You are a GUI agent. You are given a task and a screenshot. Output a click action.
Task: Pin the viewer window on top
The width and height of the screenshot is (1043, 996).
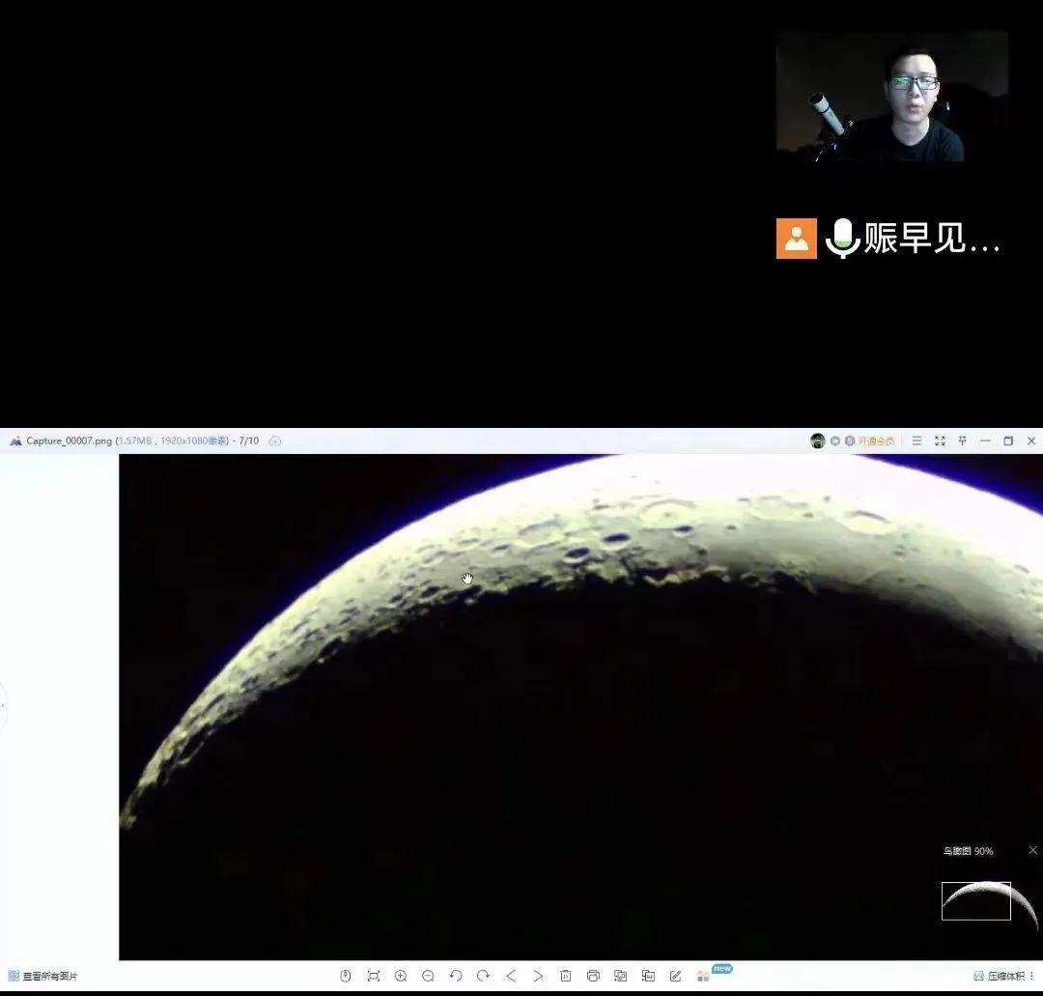point(962,441)
